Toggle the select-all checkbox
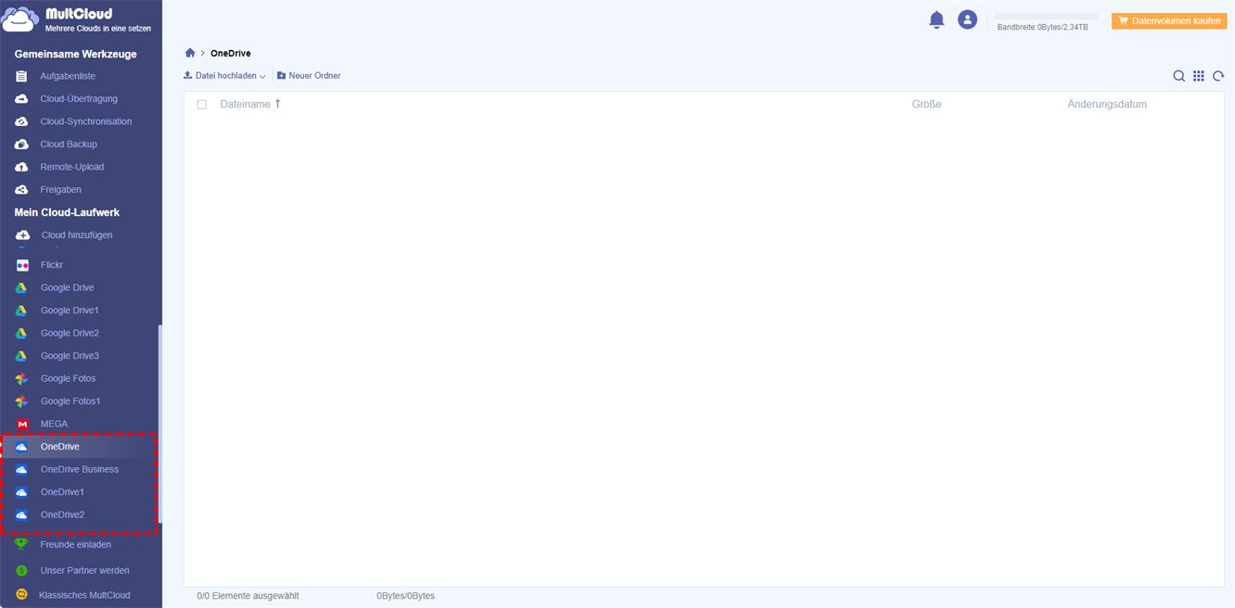This screenshot has width=1235, height=608. [x=202, y=105]
